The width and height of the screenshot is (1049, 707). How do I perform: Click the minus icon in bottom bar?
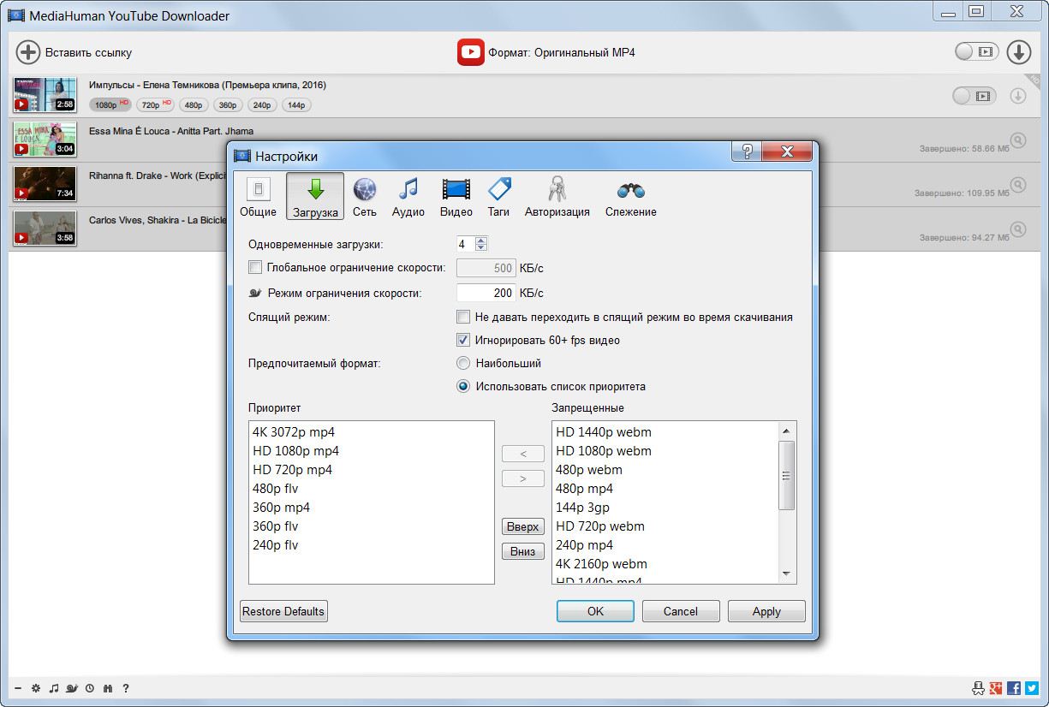tap(18, 688)
